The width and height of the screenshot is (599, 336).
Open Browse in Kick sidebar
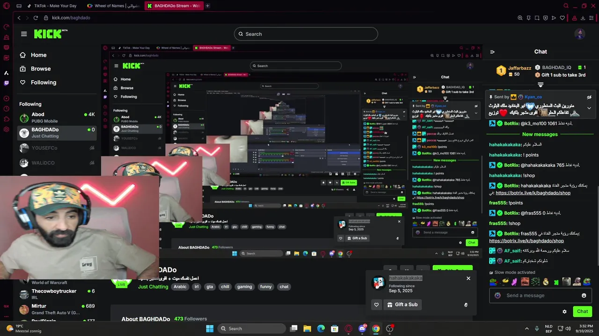[35, 69]
